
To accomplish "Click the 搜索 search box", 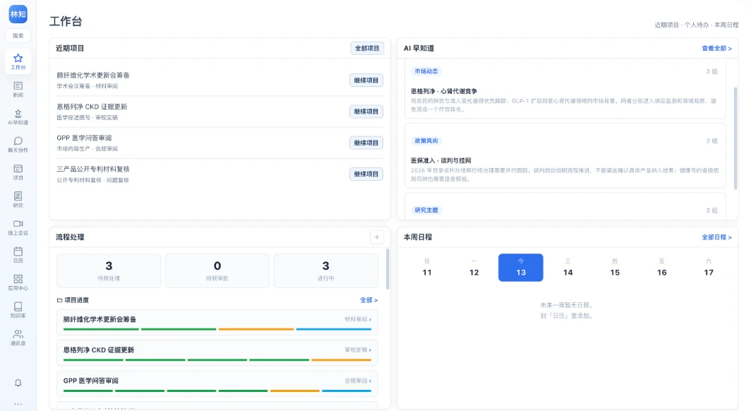I will pos(18,35).
